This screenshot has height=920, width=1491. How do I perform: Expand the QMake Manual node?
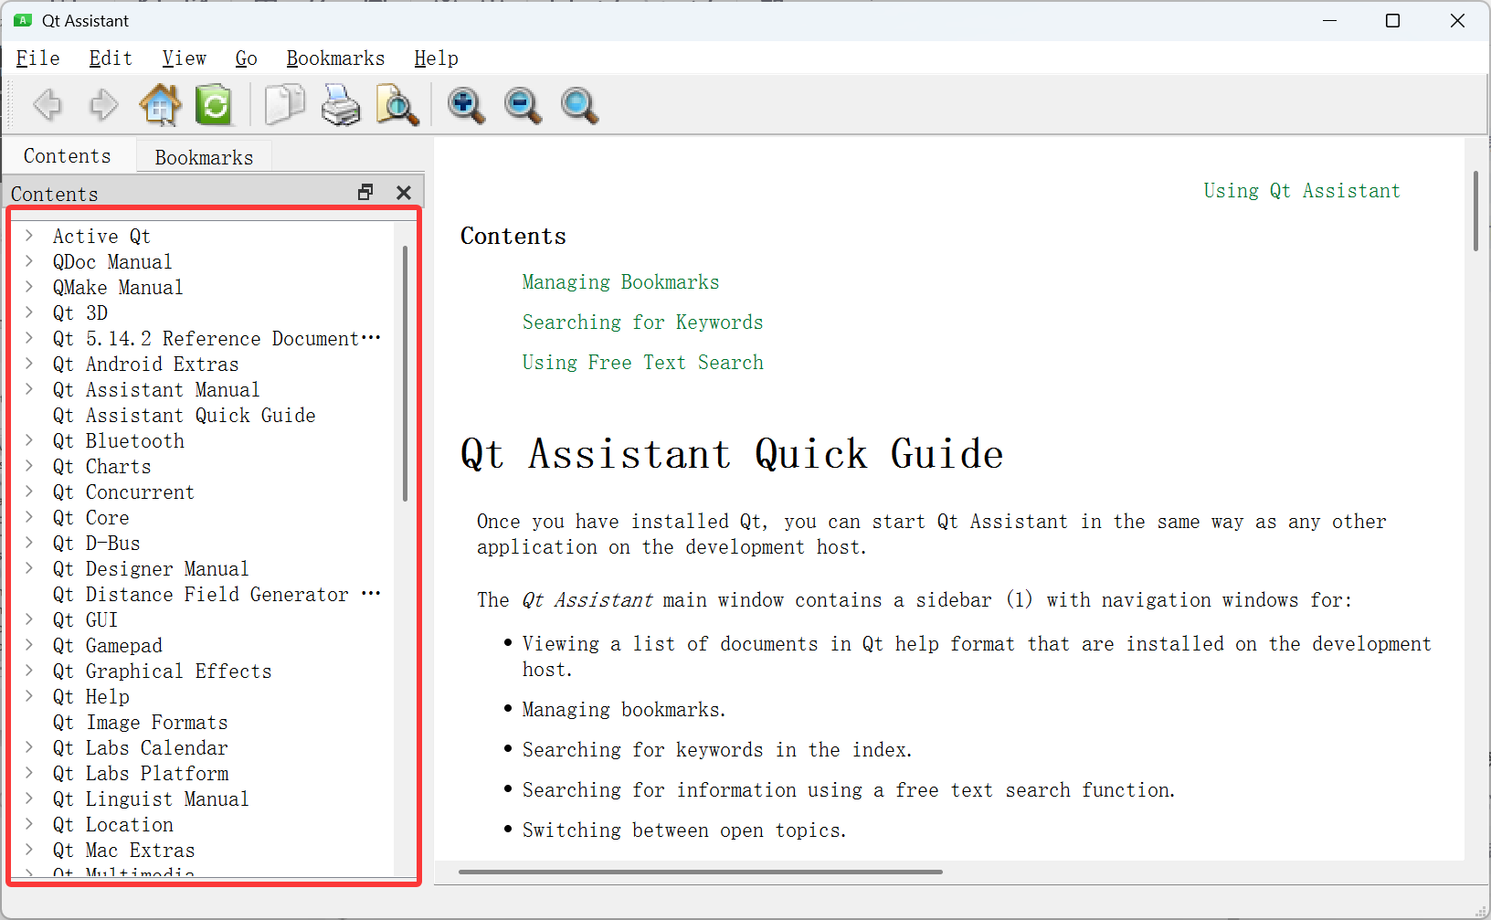coord(28,287)
